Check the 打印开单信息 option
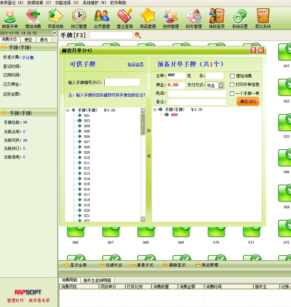 click(232, 85)
